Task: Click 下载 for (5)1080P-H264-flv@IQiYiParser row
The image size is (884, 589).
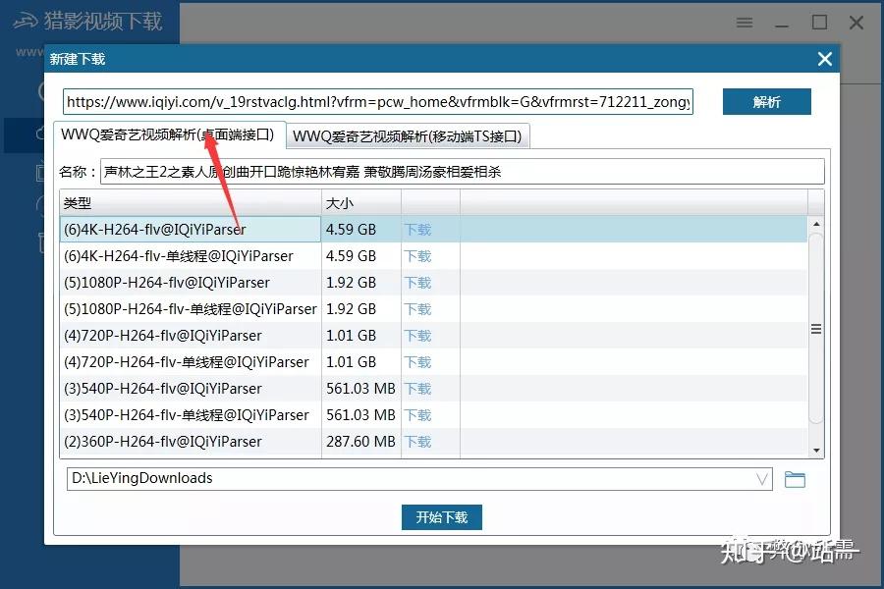Action: point(417,283)
